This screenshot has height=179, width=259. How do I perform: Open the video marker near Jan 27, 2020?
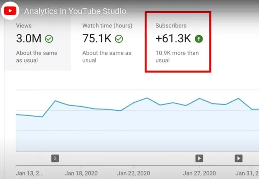[x=199, y=158]
